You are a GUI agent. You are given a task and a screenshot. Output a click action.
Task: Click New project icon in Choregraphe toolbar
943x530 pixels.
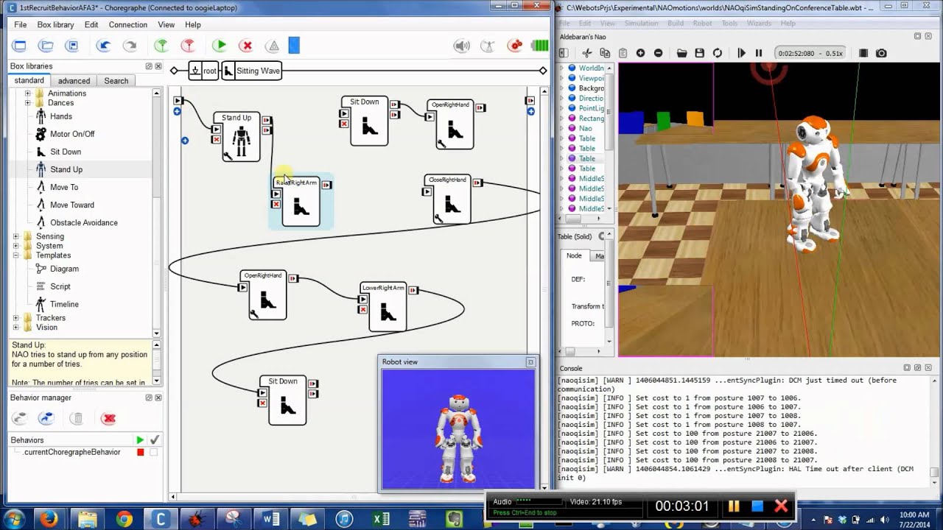point(20,46)
